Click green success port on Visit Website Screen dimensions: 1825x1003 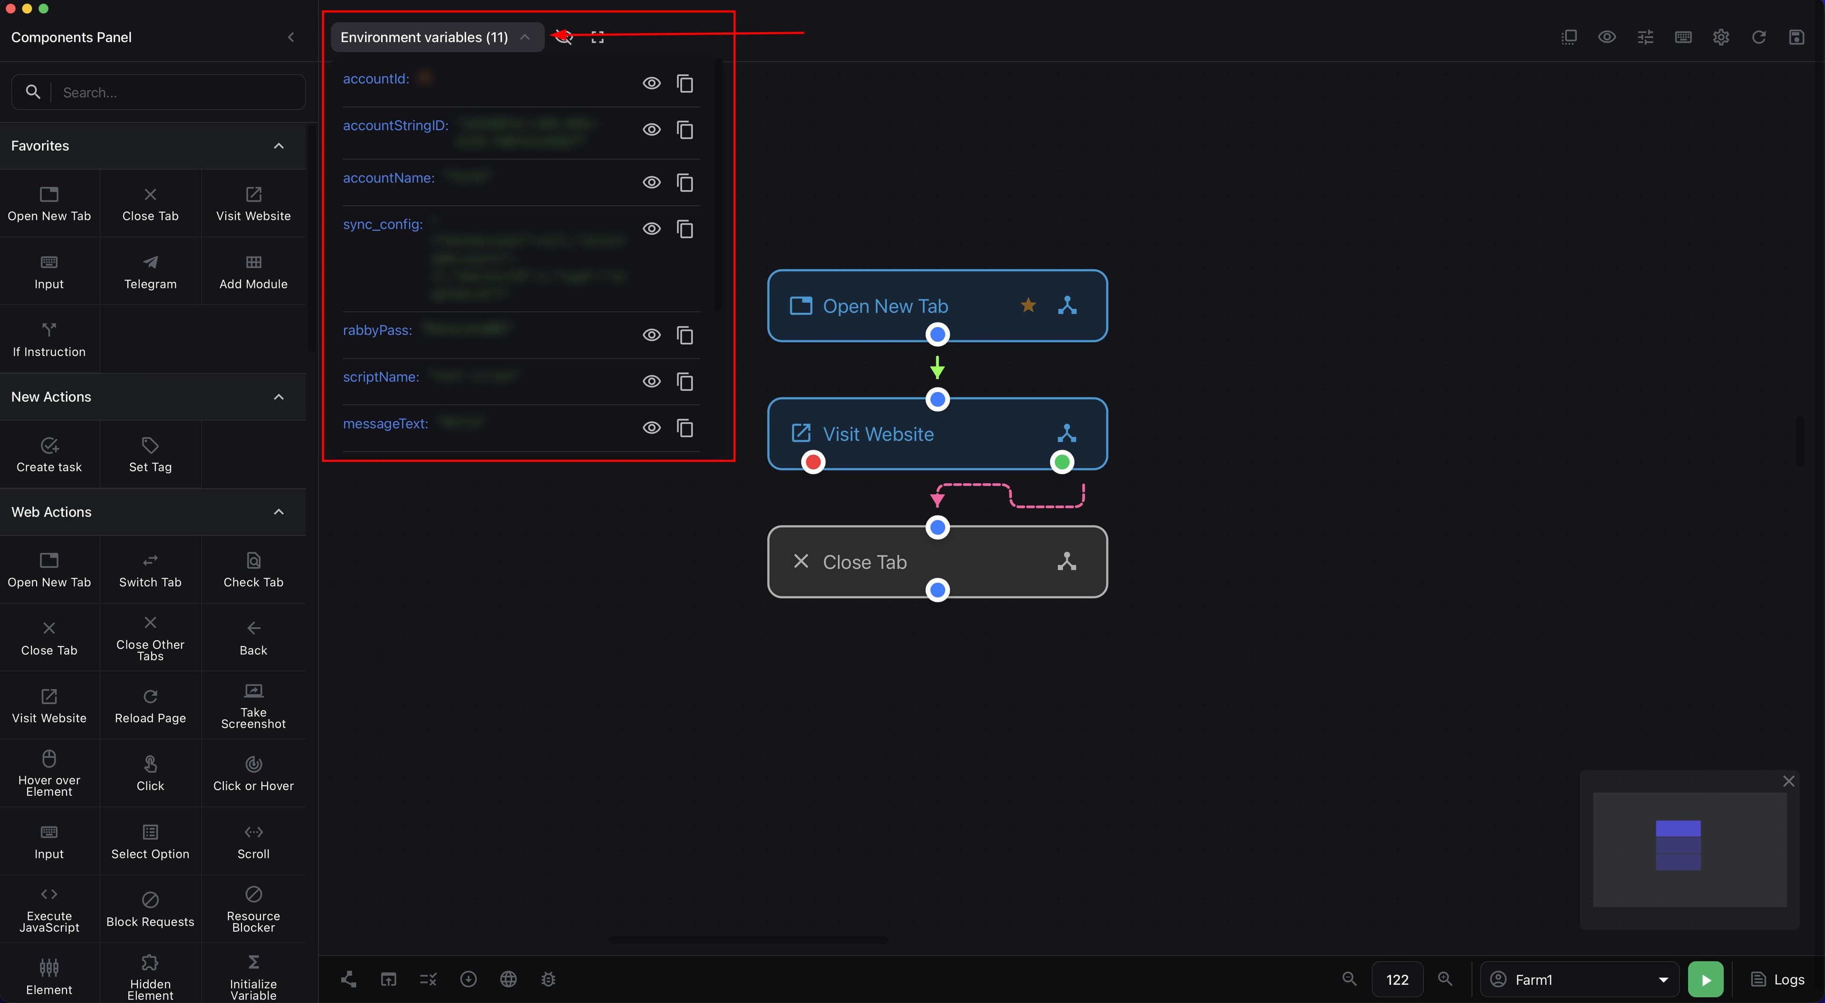click(x=1062, y=463)
